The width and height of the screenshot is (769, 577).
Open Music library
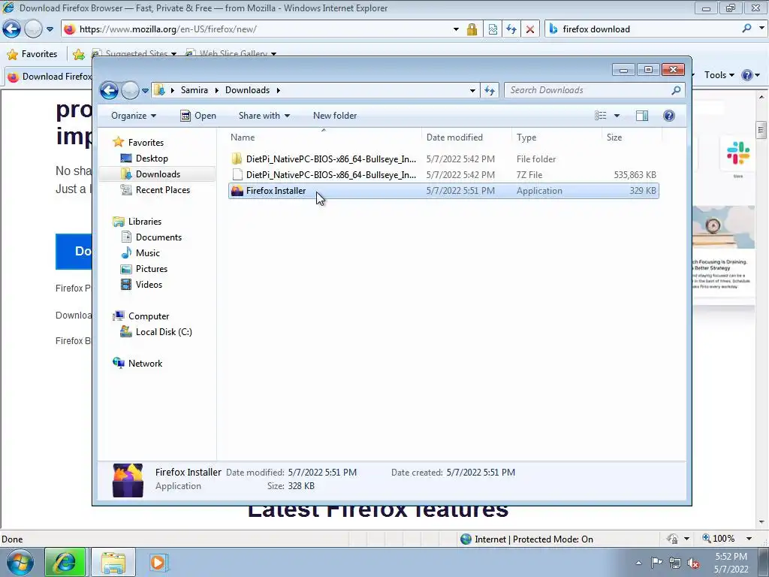(147, 253)
